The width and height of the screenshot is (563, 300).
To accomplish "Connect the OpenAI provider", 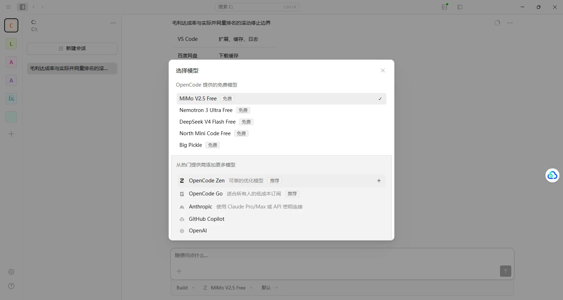I will point(281,231).
